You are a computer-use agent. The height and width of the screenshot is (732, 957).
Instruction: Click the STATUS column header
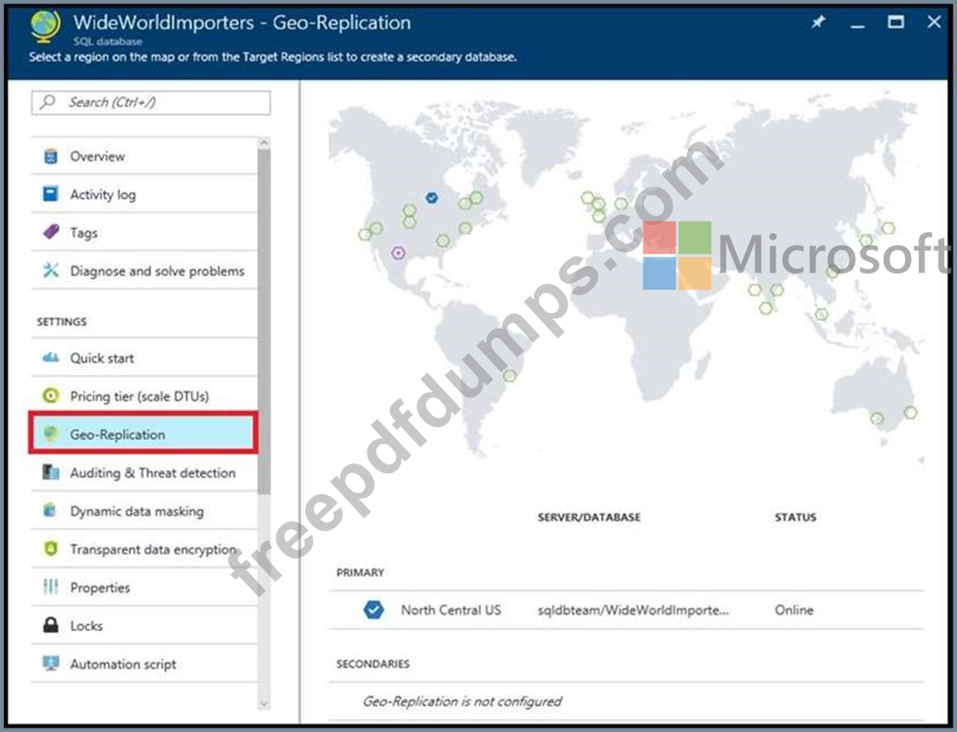795,517
